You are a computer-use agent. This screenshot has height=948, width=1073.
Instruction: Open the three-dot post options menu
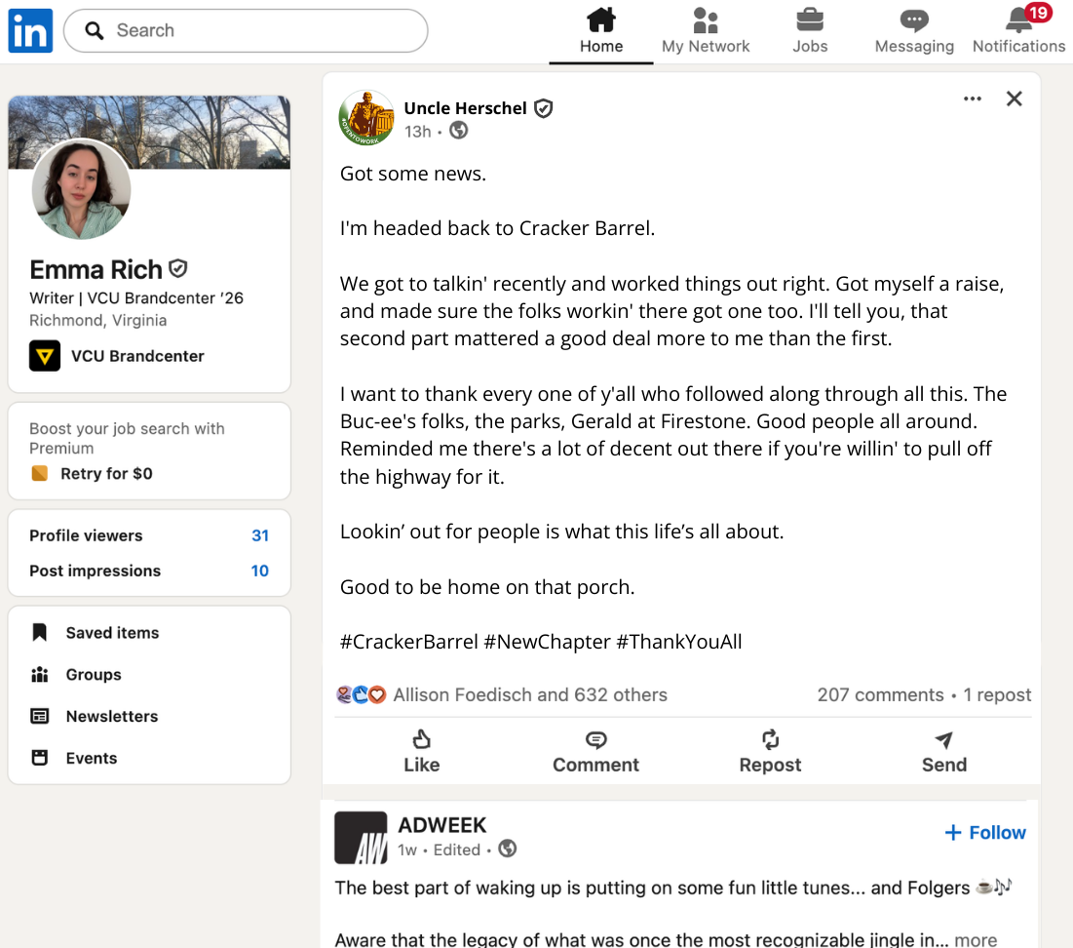(x=973, y=99)
